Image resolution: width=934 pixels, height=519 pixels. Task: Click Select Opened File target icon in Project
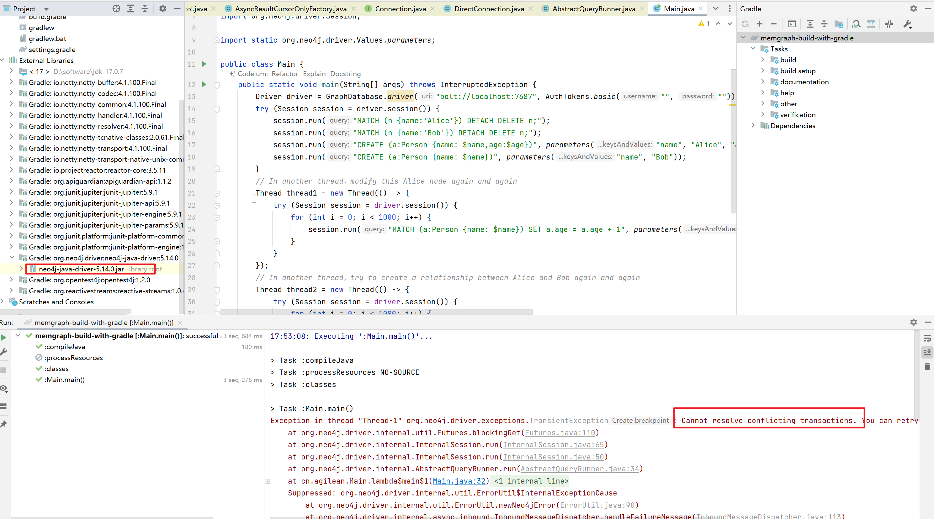[116, 9]
